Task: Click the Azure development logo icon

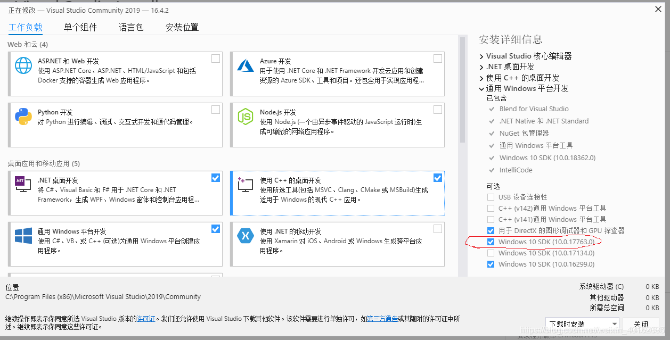Action: click(x=246, y=65)
